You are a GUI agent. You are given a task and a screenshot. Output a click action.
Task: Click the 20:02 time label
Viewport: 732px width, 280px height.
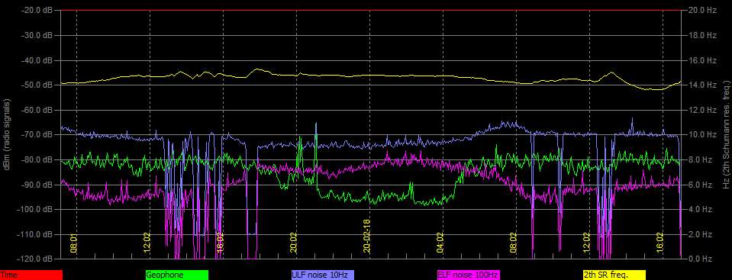pos(293,243)
